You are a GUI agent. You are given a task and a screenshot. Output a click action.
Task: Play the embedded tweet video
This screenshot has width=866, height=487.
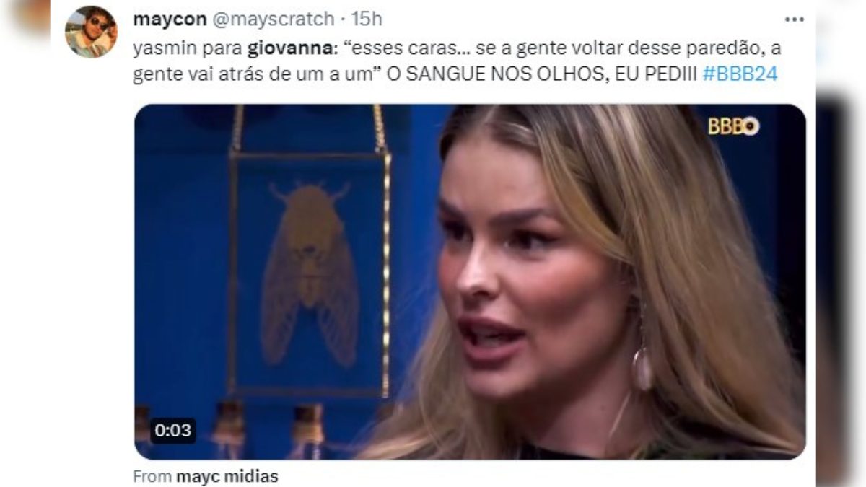[x=470, y=281]
